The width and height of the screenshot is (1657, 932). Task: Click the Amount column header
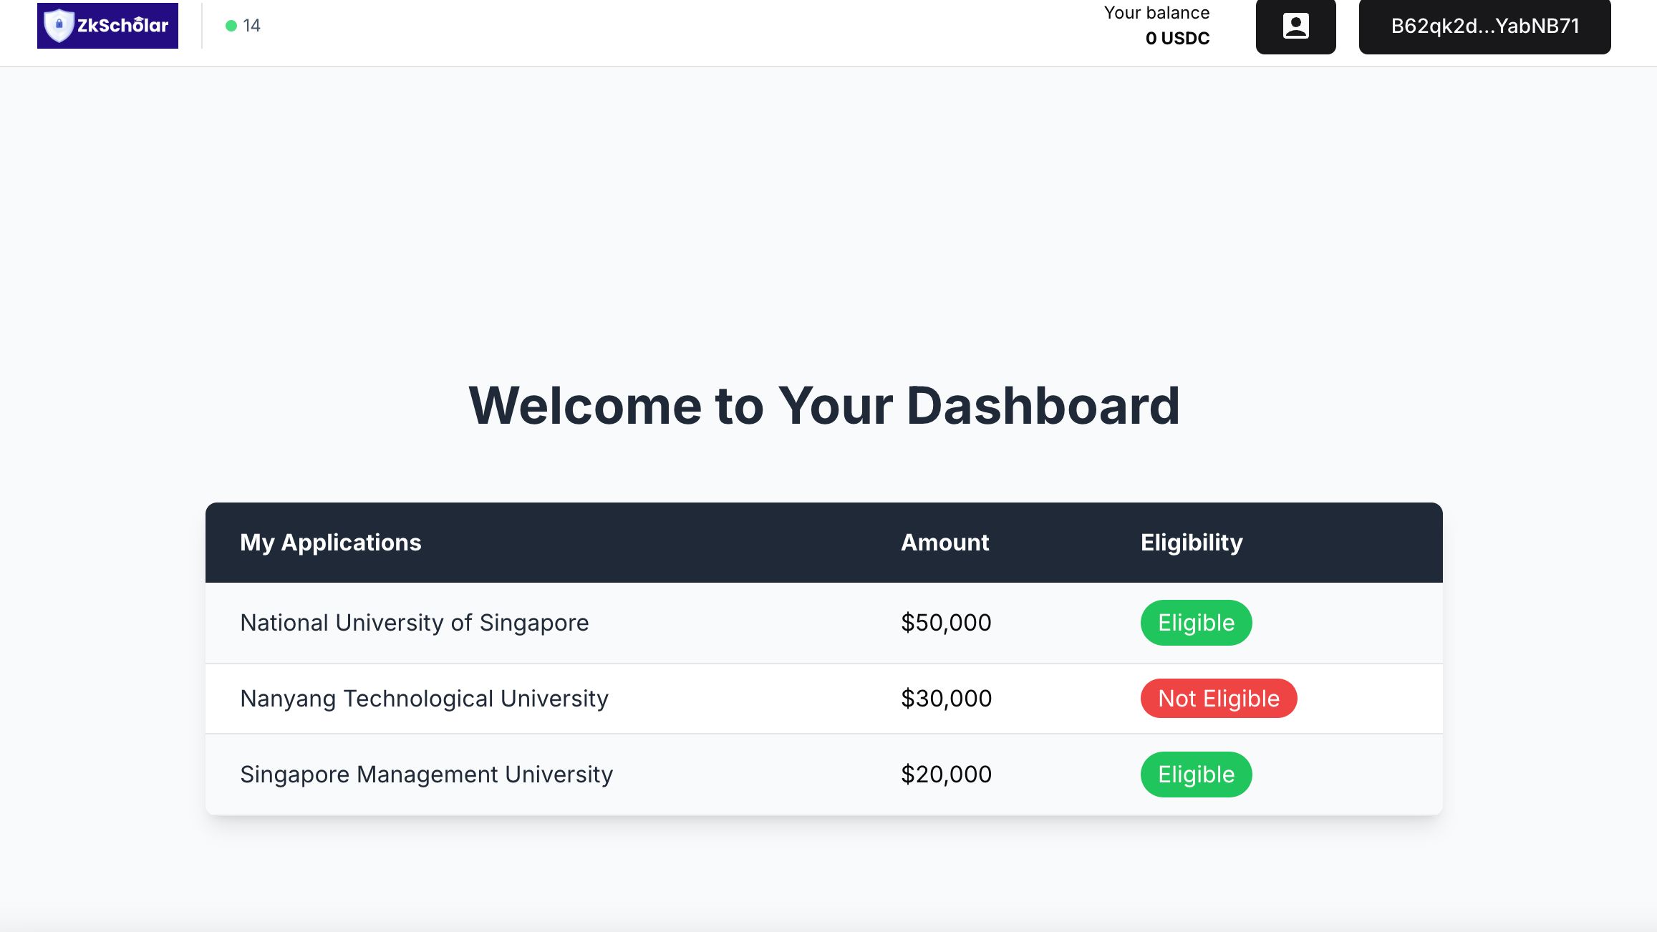(x=945, y=543)
